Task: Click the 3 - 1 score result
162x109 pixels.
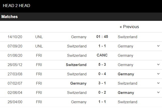Action: coord(102,83)
